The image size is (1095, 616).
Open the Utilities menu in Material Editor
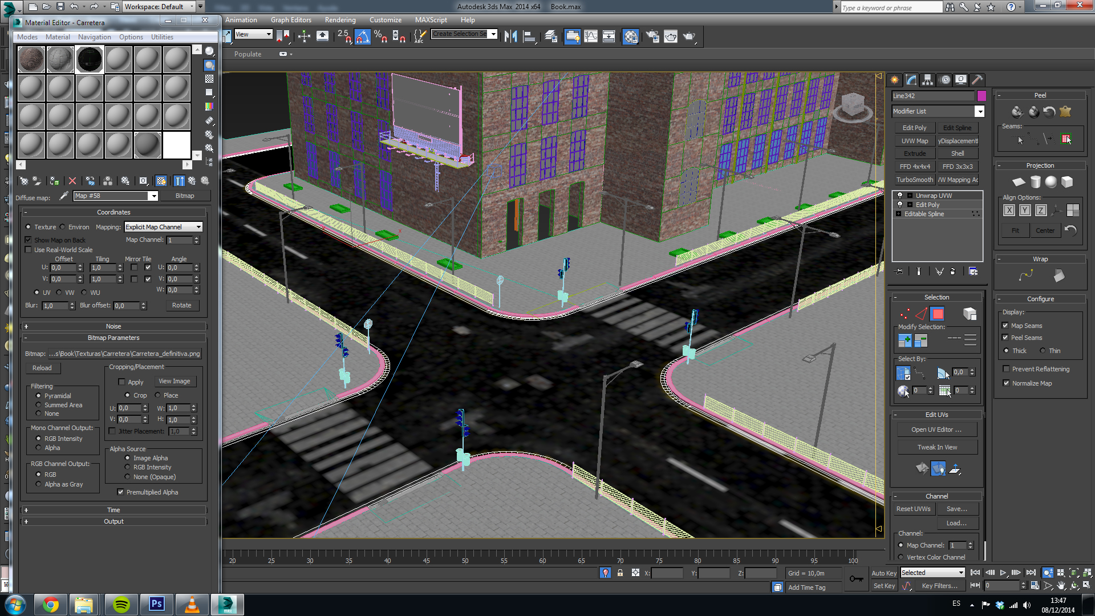click(162, 37)
